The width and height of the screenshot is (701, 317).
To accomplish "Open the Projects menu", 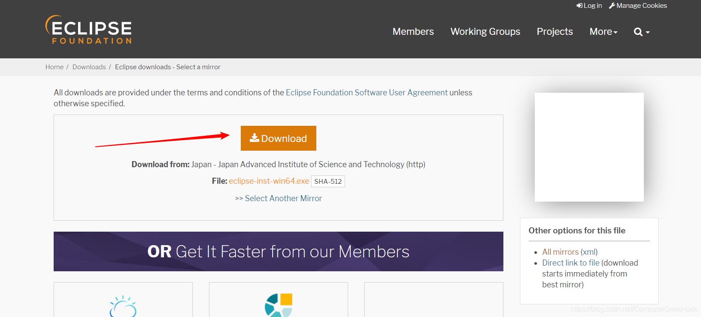I will point(555,32).
